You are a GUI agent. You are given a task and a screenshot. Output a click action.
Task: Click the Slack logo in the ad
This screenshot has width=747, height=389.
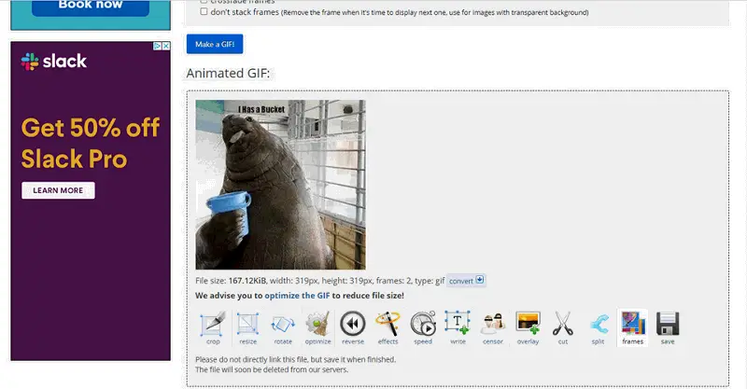point(54,62)
